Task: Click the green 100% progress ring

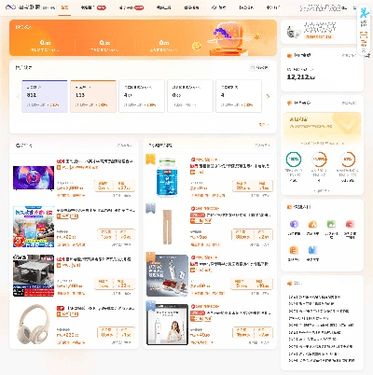Action: 294,160
